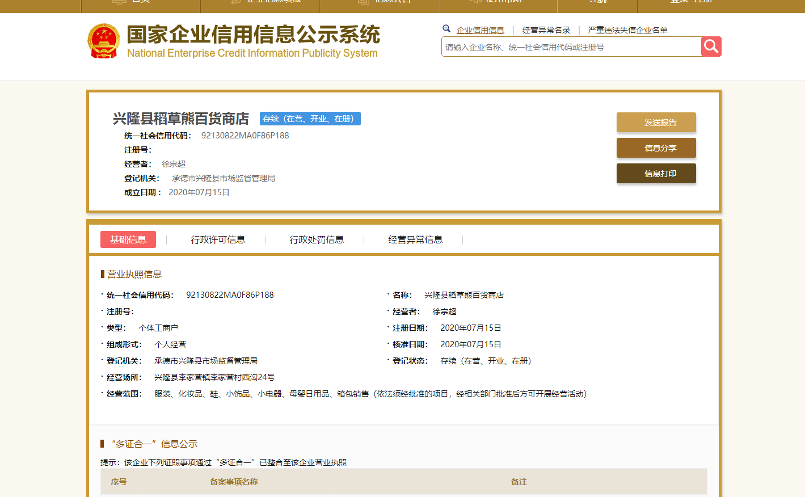
Task: Click the blue 存续（在营、开业、在册） status badge
Action: pos(310,119)
